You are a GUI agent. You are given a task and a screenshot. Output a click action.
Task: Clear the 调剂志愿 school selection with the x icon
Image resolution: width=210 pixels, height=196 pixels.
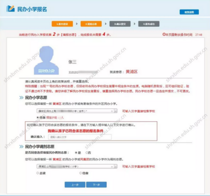112,166
